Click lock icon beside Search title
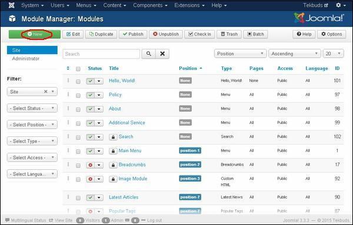353x225 pixels. point(113,137)
